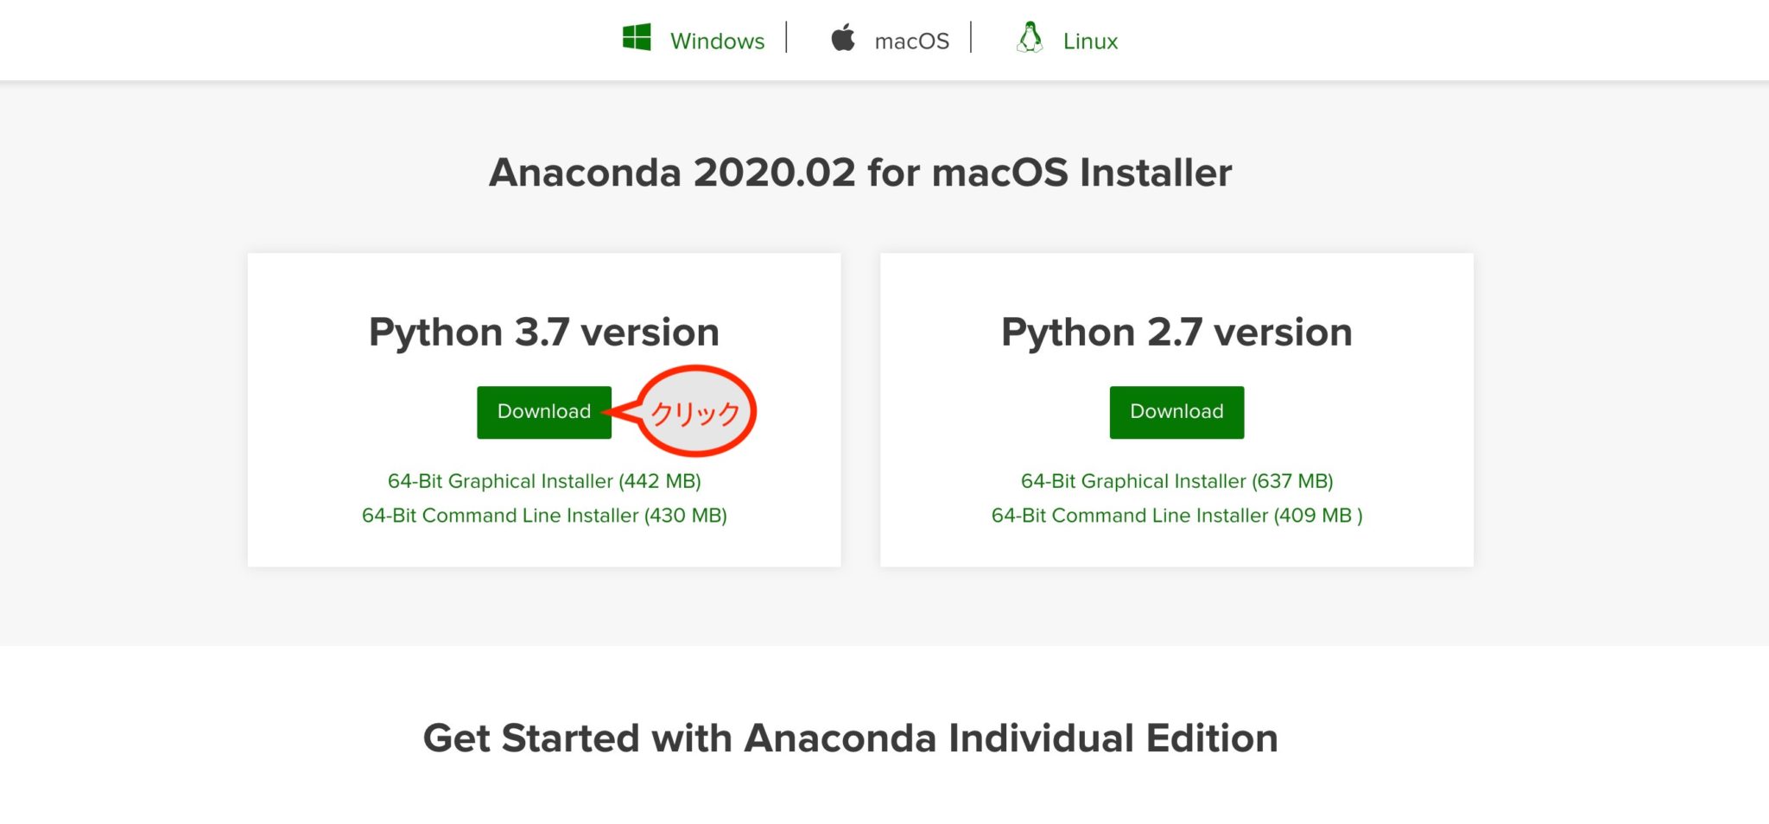Open the 64-Bit Graphical Installer (442 MB) link
The height and width of the screenshot is (824, 1769).
(543, 481)
